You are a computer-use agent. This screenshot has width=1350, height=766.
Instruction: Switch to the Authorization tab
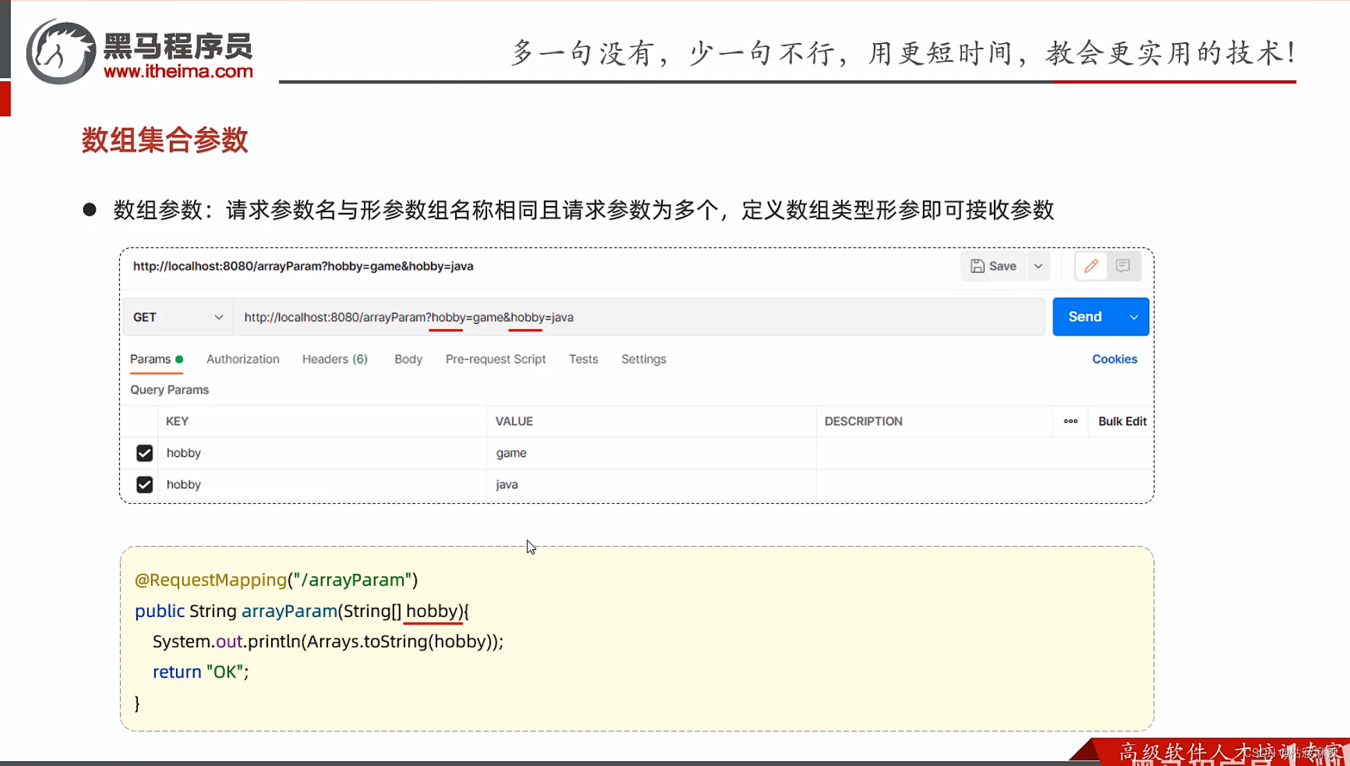(243, 359)
